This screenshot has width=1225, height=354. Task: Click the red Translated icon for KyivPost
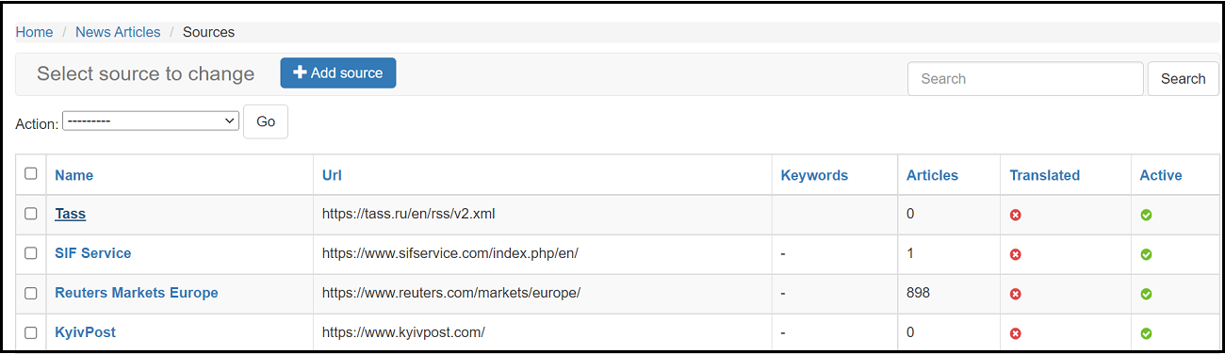pos(1015,333)
